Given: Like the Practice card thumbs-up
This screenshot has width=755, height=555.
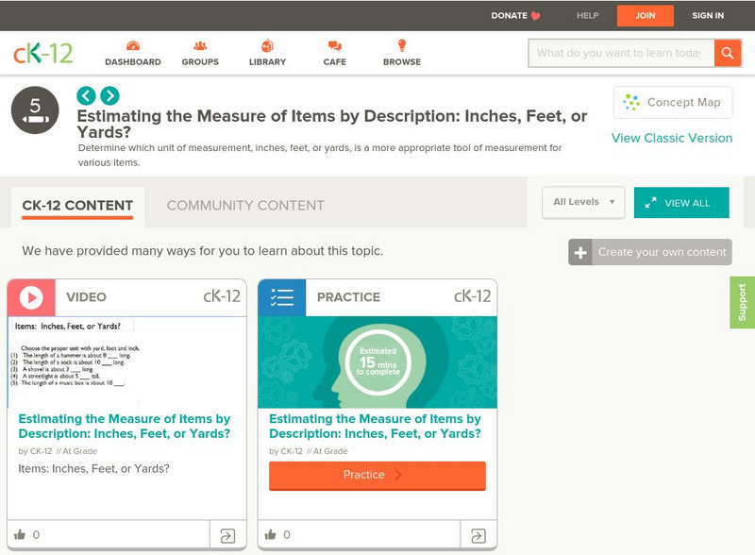Looking at the screenshot, I should pyautogui.click(x=271, y=534).
